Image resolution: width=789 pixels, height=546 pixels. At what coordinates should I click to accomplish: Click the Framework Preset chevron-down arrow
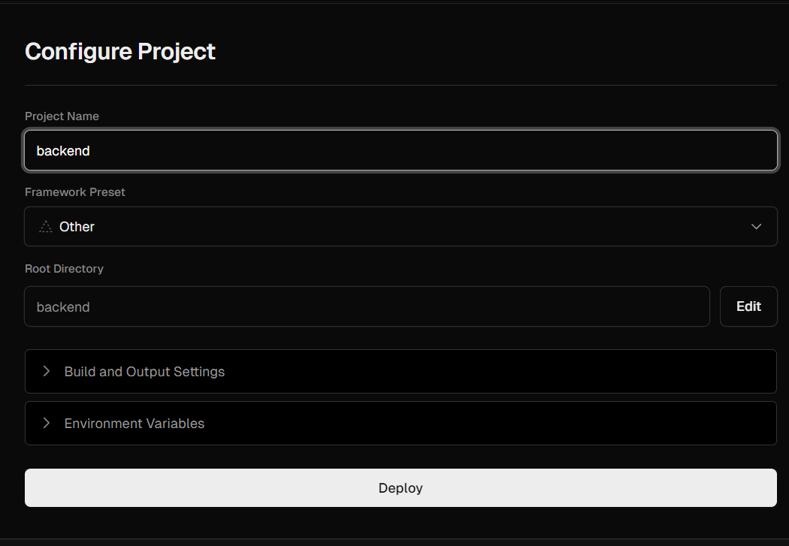pyautogui.click(x=756, y=227)
